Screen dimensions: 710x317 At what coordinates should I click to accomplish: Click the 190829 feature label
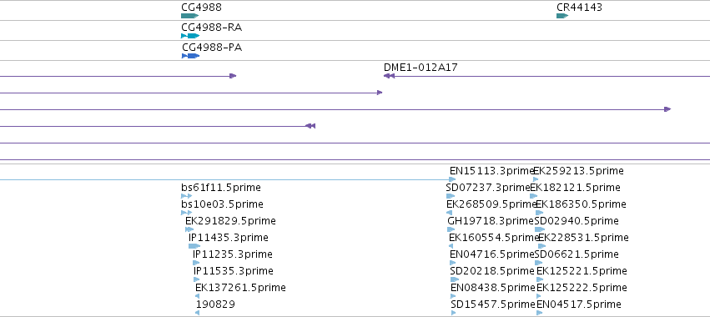coord(215,304)
